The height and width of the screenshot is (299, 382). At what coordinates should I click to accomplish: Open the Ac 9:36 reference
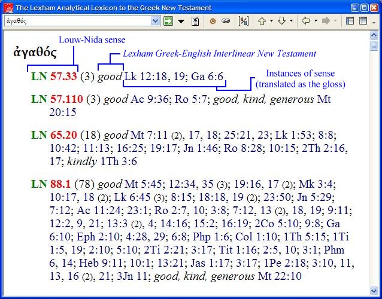[150, 99]
